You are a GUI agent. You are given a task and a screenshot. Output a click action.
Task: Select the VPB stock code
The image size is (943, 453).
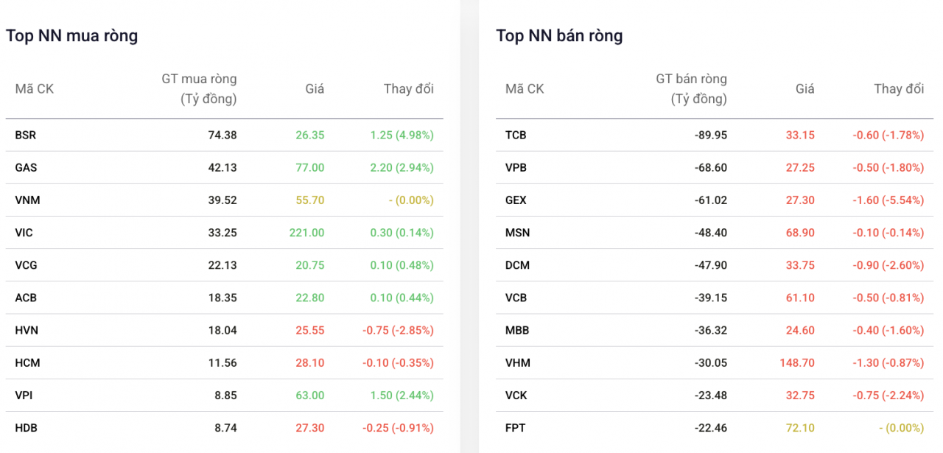point(516,167)
